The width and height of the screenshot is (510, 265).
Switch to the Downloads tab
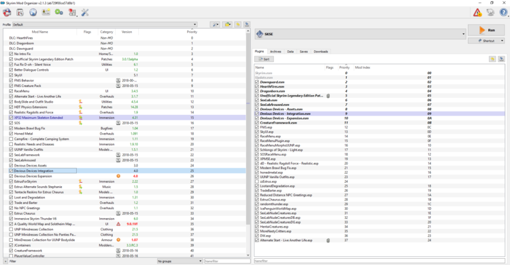pyautogui.click(x=321, y=52)
